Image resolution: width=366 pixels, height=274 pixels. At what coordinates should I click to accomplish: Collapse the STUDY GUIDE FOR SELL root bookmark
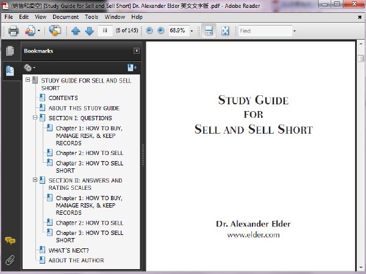(x=28, y=80)
